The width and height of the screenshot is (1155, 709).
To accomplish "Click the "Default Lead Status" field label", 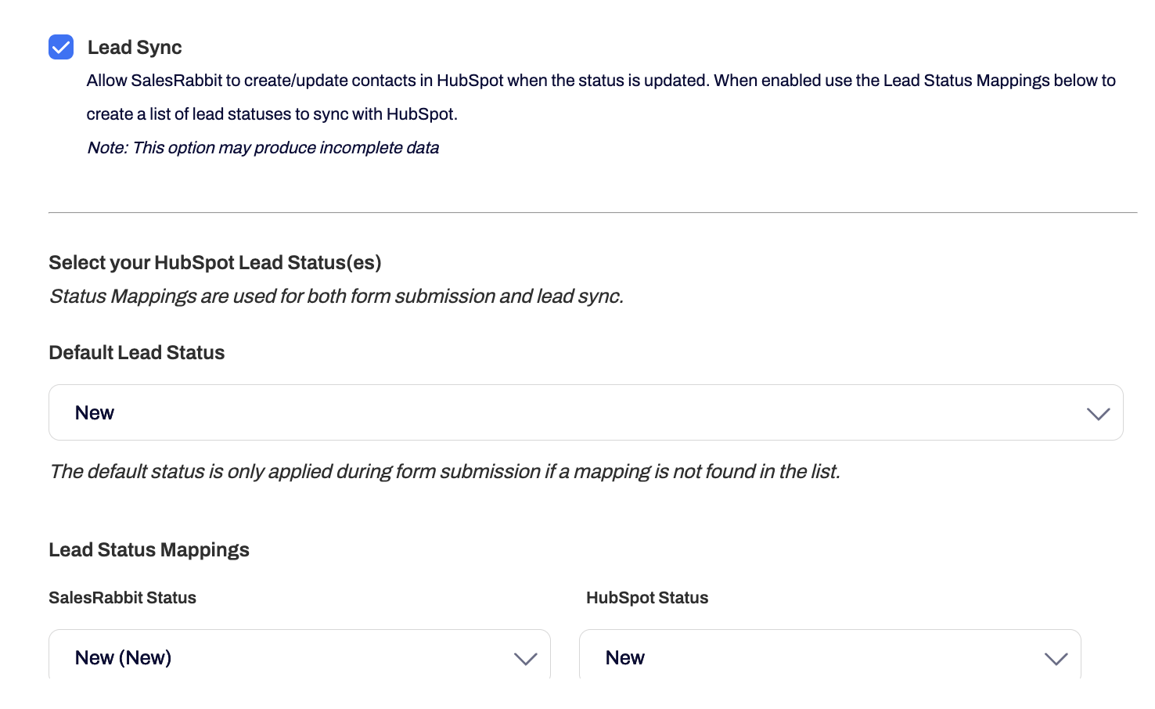I will click(137, 353).
